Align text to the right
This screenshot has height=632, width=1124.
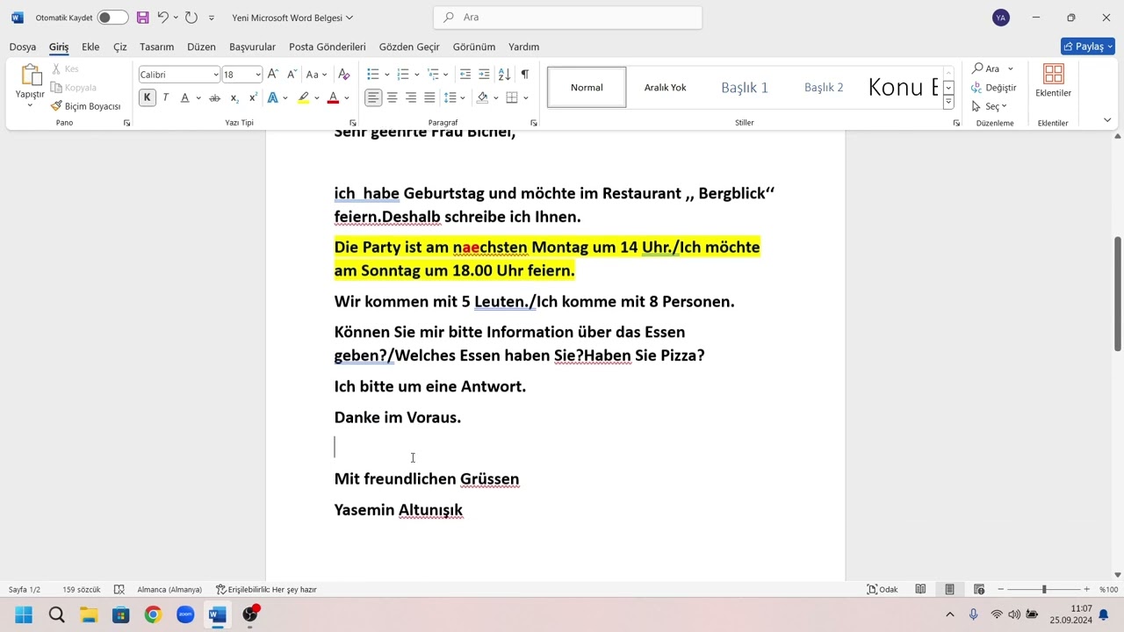[x=410, y=97]
